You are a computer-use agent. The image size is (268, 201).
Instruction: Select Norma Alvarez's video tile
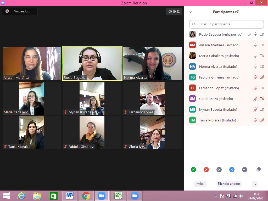[x=152, y=64]
